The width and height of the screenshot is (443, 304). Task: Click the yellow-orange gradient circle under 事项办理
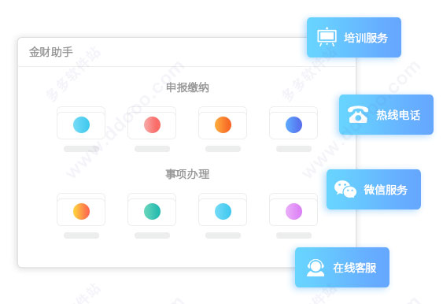click(81, 211)
